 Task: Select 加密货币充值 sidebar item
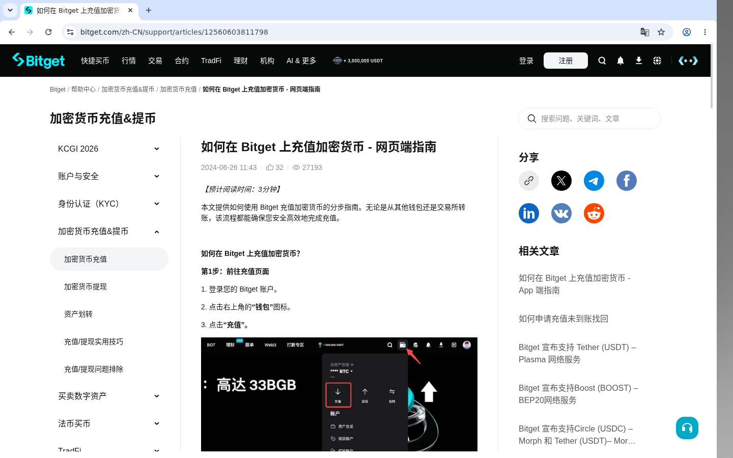(x=109, y=259)
